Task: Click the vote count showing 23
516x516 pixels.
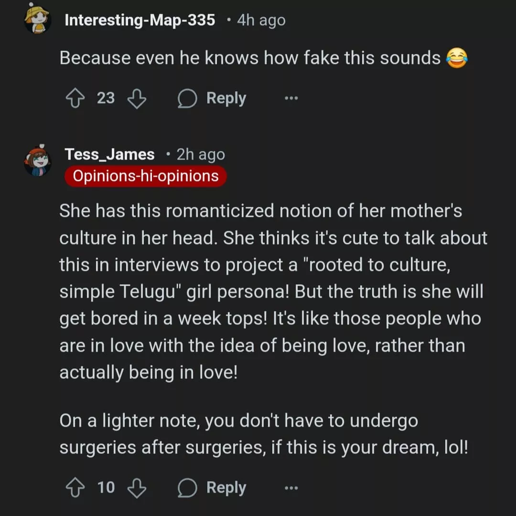Action: point(106,98)
